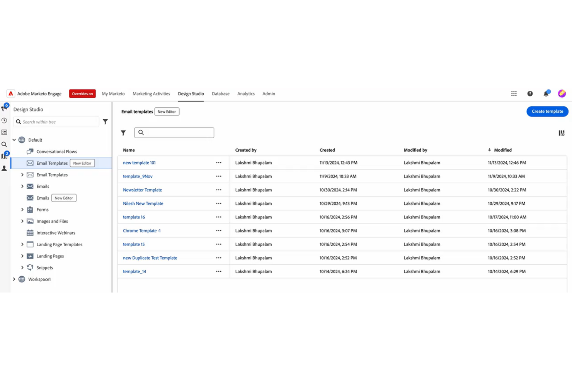This screenshot has height=381, width=572.
Task: Open the recent history icon in left rail
Action: tap(4, 120)
